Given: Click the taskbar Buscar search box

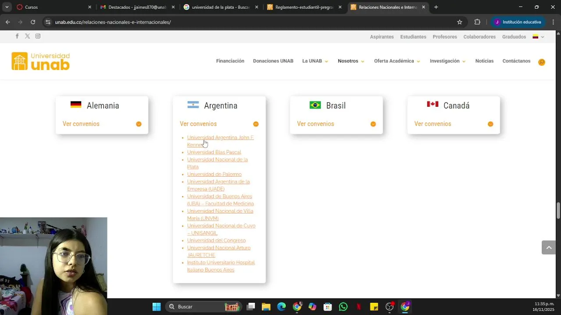Looking at the screenshot, I should pos(204,307).
